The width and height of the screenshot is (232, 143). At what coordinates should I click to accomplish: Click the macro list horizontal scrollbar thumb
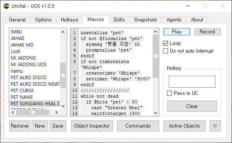pyautogui.click(x=33, y=113)
